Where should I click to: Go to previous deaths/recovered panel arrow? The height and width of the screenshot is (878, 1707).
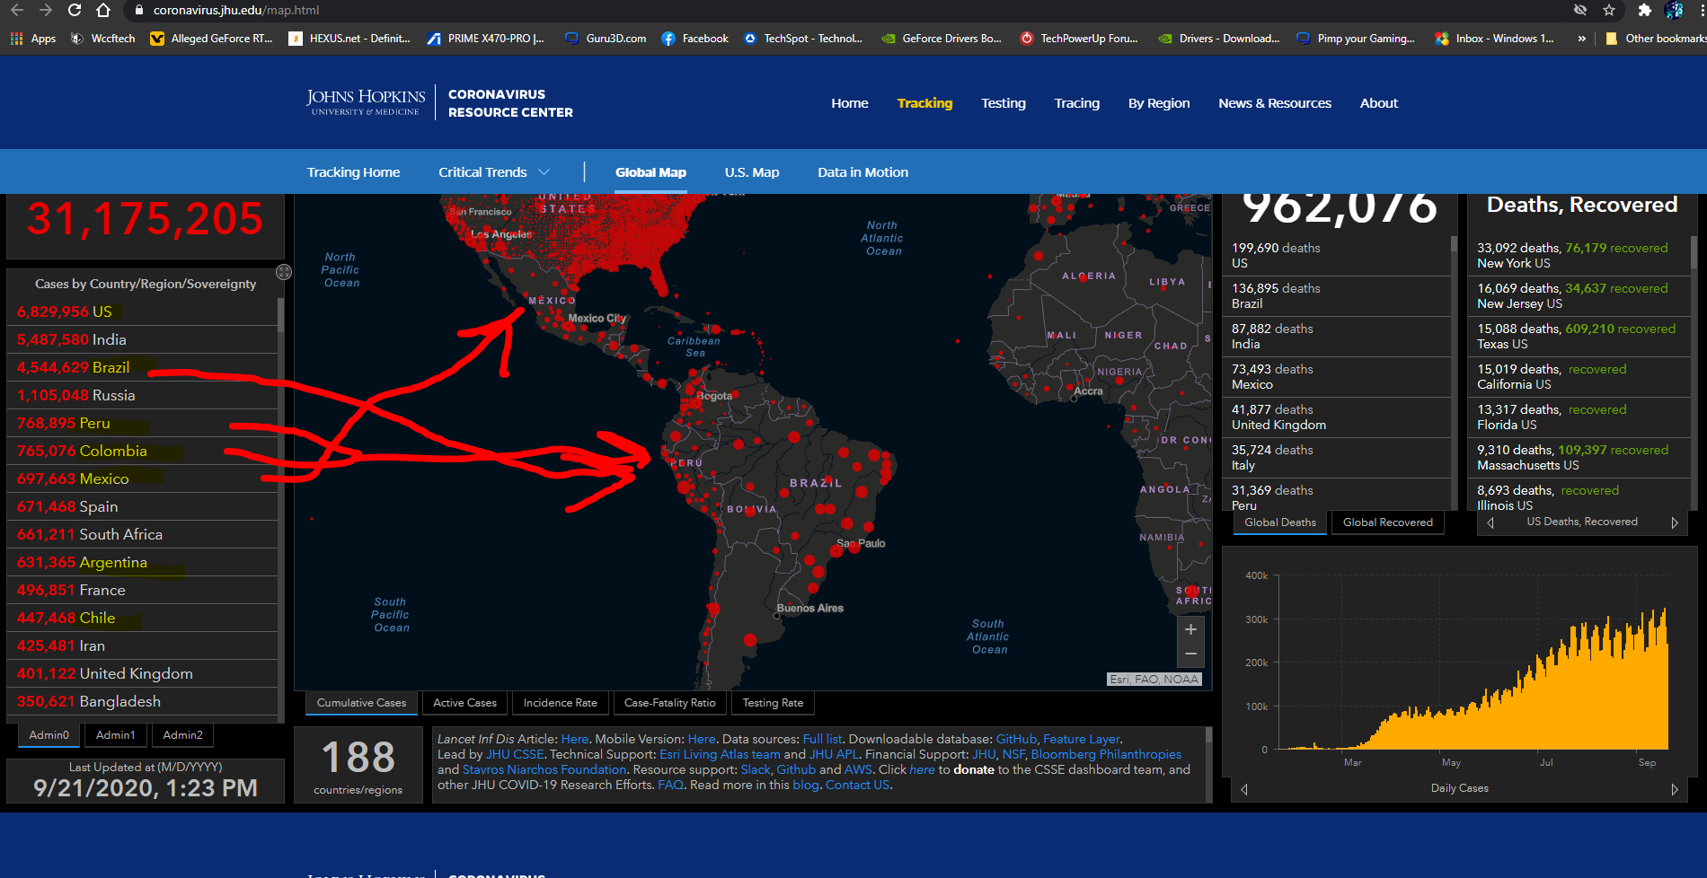(1490, 522)
